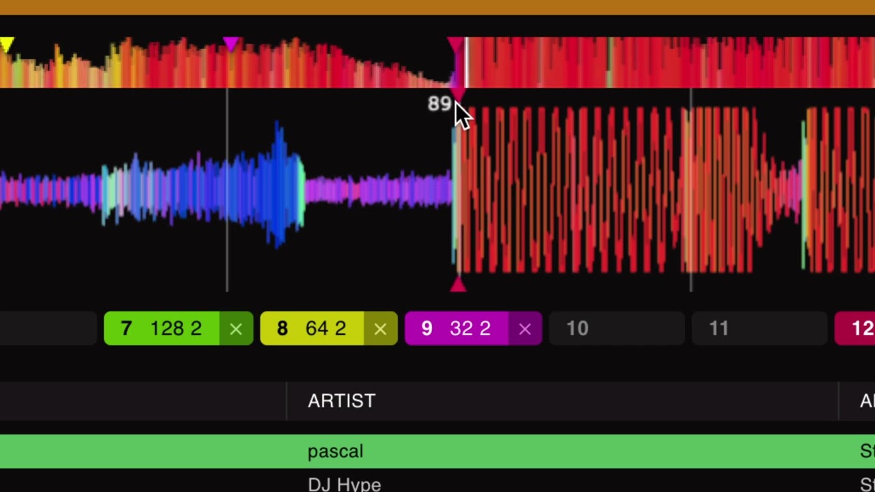This screenshot has height=492, width=875.
Task: Click the white playhead line on overview waveform
Action: pos(467,62)
